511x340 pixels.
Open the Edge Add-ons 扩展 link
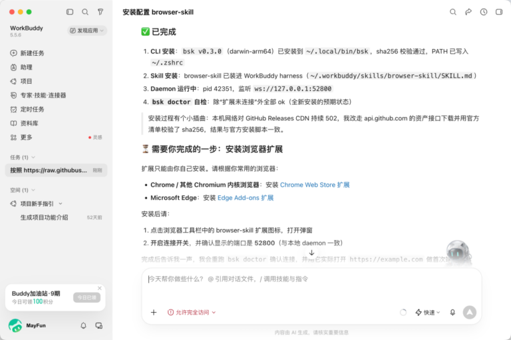(246, 198)
